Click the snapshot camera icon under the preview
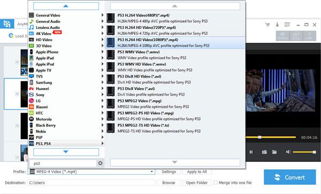The image size is (321, 194). pos(264,152)
